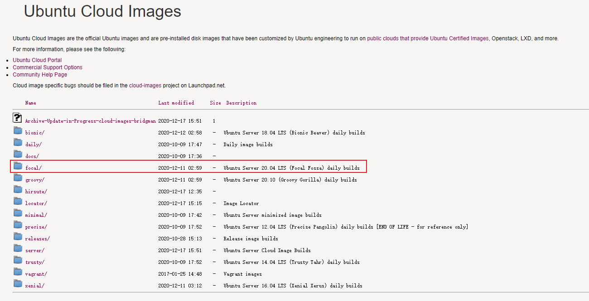589x301 pixels.
Task: Click the folder icon next to groovy/
Action: (18, 178)
